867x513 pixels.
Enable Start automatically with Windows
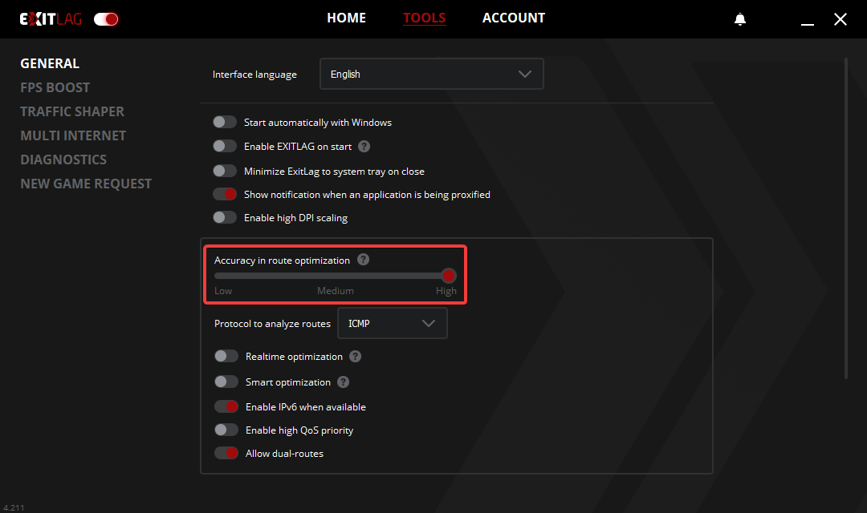point(225,122)
